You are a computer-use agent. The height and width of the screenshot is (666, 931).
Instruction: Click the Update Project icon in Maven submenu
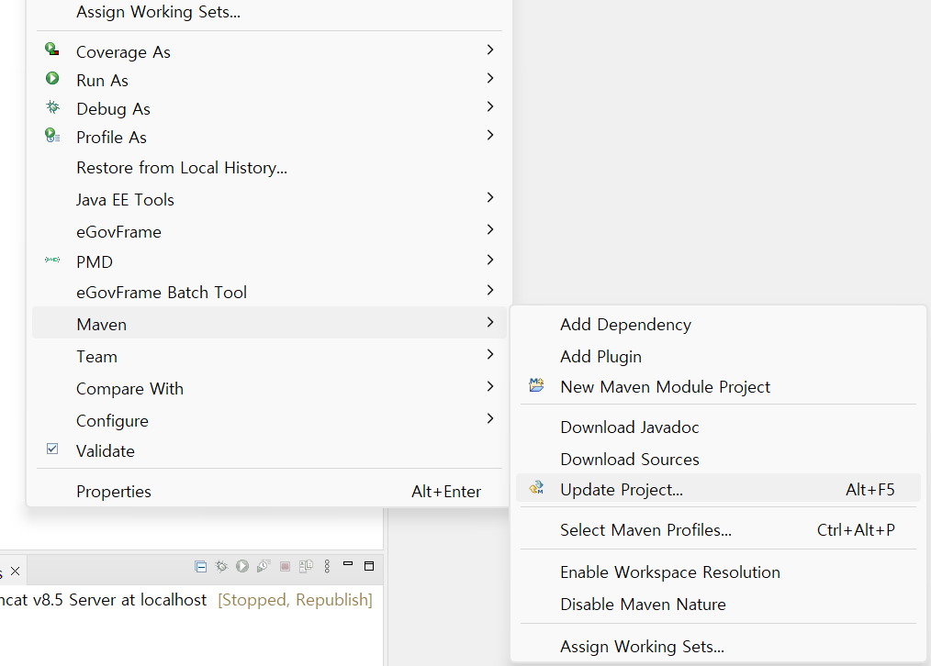(x=537, y=489)
